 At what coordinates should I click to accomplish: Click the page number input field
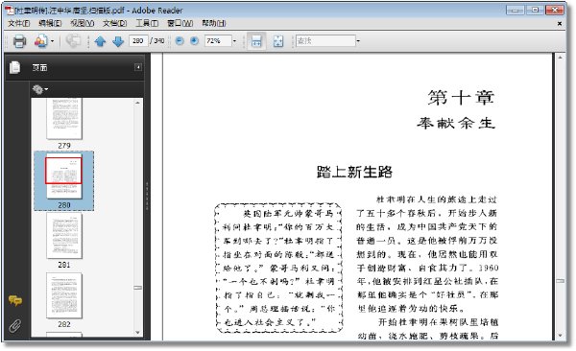click(138, 40)
